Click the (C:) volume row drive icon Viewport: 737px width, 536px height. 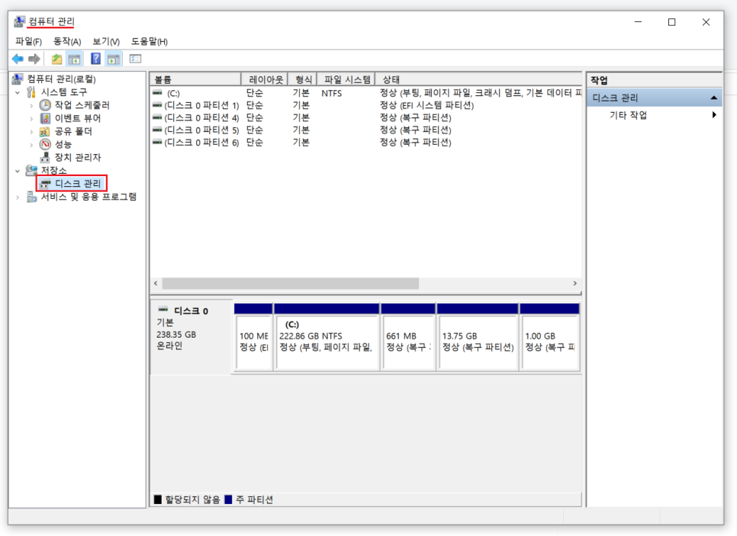(x=157, y=92)
